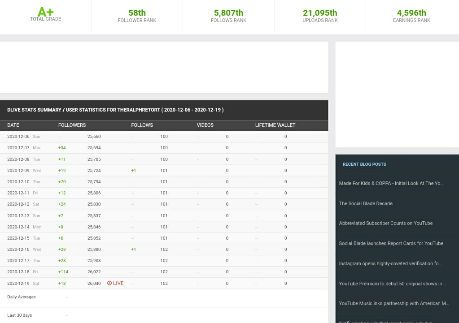This screenshot has height=323, width=459.
Task: Select the 2020-12-18 date cell
Action: point(18,271)
